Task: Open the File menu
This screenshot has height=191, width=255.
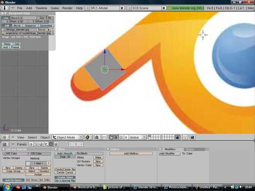Action: tap(20, 8)
